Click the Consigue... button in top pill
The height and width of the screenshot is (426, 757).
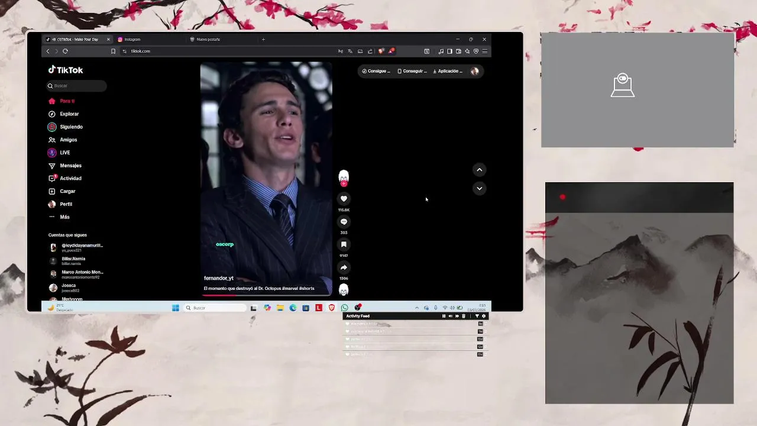pyautogui.click(x=376, y=71)
